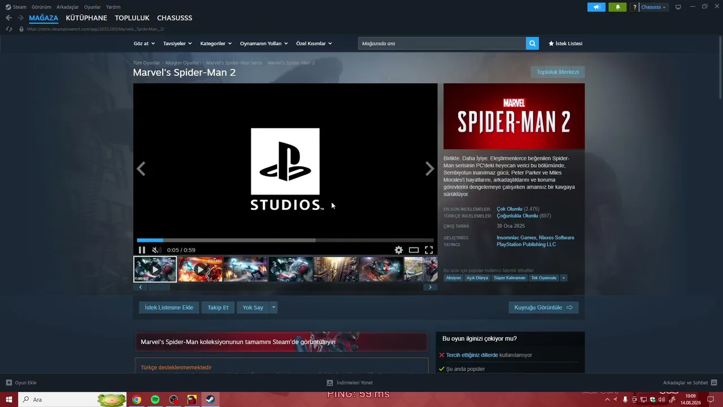The width and height of the screenshot is (723, 407).
Task: Click the Steam taskbar icon
Action: [x=210, y=400]
